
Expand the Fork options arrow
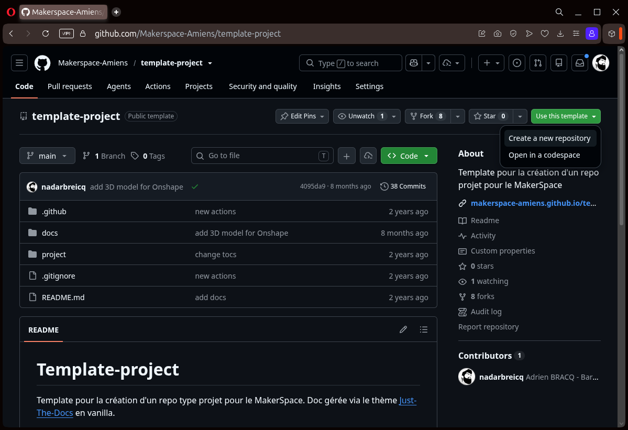pos(457,116)
